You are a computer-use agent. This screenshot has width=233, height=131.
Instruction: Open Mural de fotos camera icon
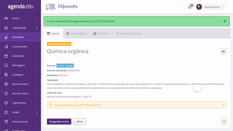(x=6, y=84)
